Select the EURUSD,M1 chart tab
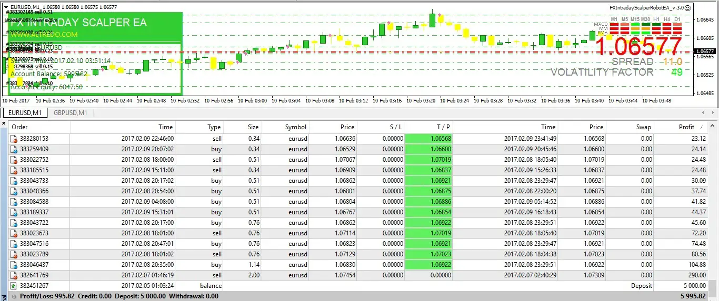 pyautogui.click(x=23, y=113)
